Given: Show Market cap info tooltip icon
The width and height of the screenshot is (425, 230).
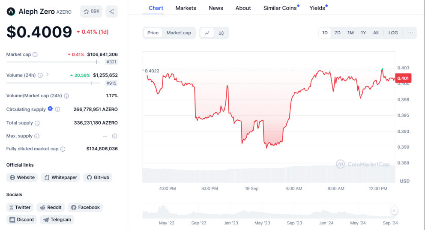Looking at the screenshot, I should (35, 54).
